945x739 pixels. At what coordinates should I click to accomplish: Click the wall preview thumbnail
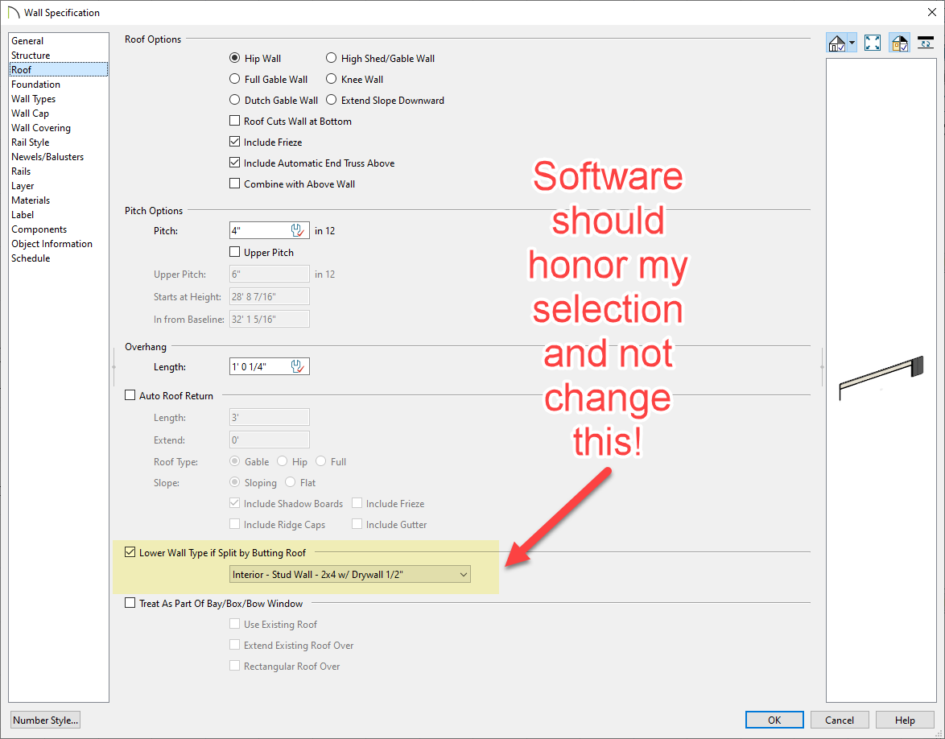[881, 378]
